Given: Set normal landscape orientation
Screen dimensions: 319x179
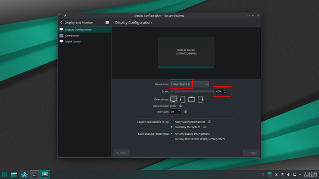Looking at the screenshot, I should [x=173, y=99].
